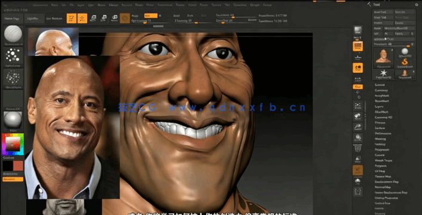Open the Tool menu in top menu bar
Screen dimensions: 422x215
coord(227,5)
